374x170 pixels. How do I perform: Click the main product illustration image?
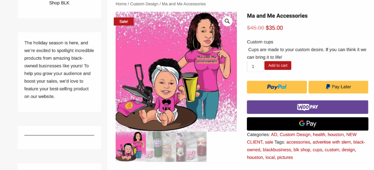(x=176, y=71)
